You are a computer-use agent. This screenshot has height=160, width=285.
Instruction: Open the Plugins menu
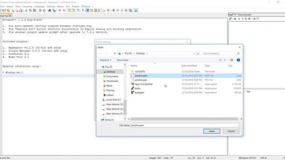(75, 7)
